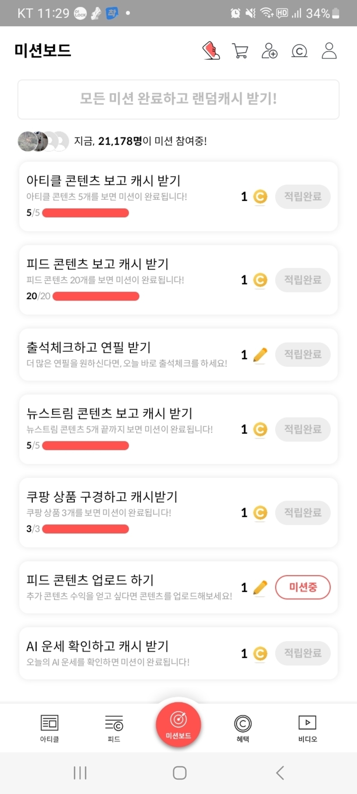Viewport: 357px width, 794px height.
Task: Tap 적립완료 for AI 운세 mission
Action: (303, 653)
